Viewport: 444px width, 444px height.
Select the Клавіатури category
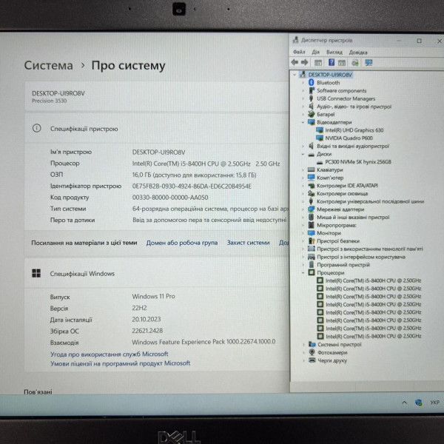(x=329, y=170)
